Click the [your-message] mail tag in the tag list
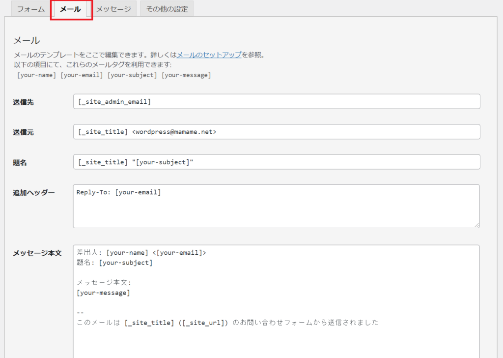This screenshot has width=503, height=358. [x=186, y=75]
